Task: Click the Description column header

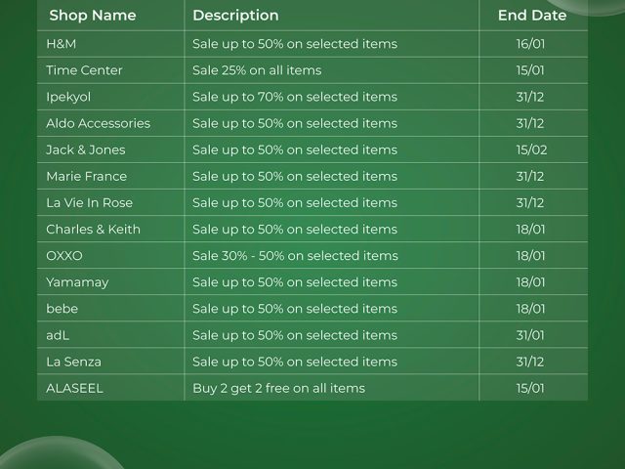Action: (235, 16)
